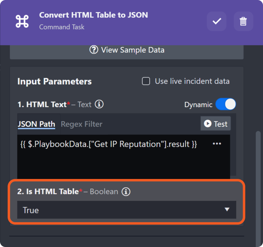
Task: Click the play icon on the Test button
Action: pyautogui.click(x=208, y=123)
